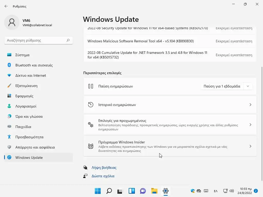Expand Ιστορικό ενημερώσεων with its chevron

[250, 105]
